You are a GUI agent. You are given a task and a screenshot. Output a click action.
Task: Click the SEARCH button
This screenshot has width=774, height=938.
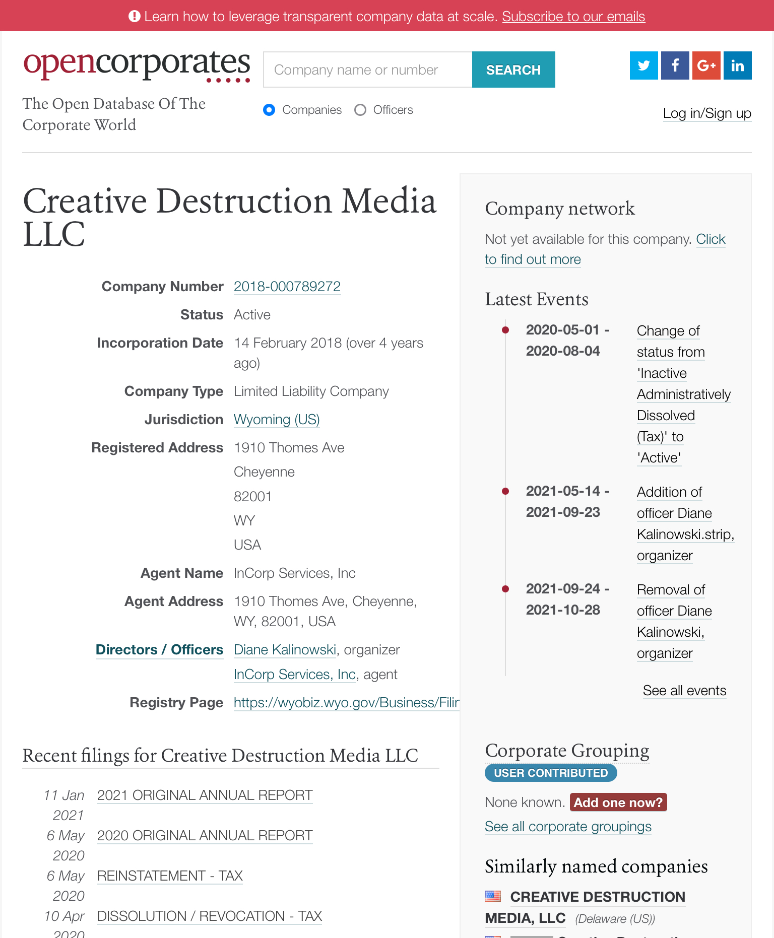coord(513,70)
